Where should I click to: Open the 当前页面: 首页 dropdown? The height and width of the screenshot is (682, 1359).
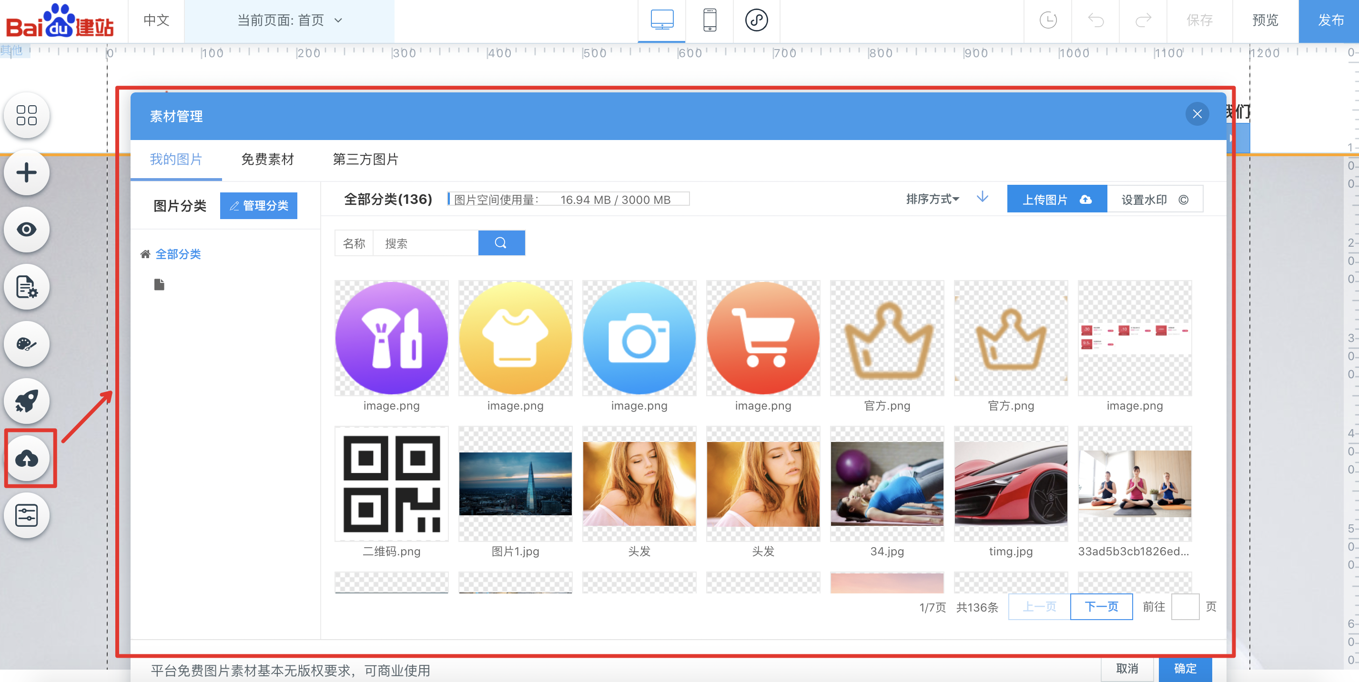click(290, 20)
